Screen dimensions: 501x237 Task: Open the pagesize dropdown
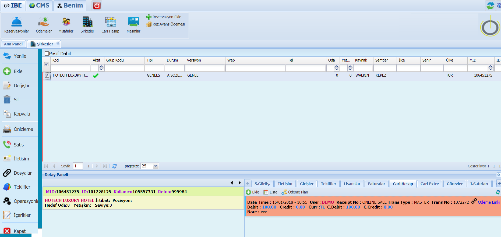(x=156, y=166)
